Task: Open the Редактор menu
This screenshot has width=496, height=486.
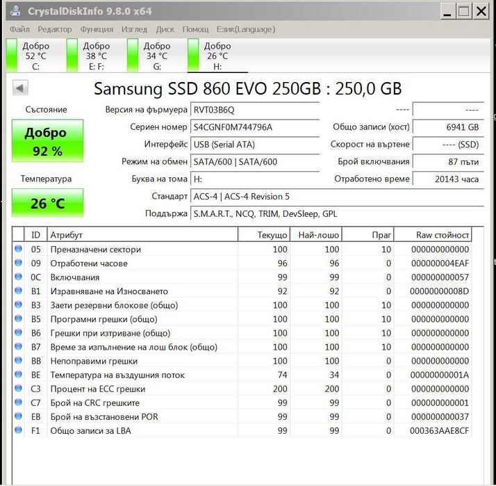Action: click(55, 29)
